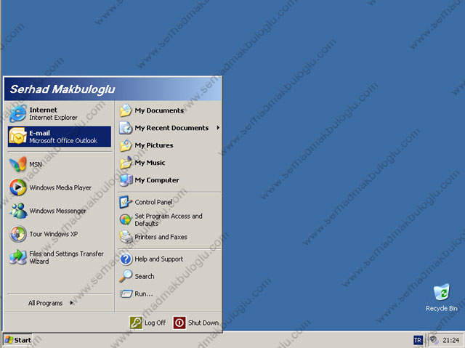Choose the Run... text entry

click(144, 294)
